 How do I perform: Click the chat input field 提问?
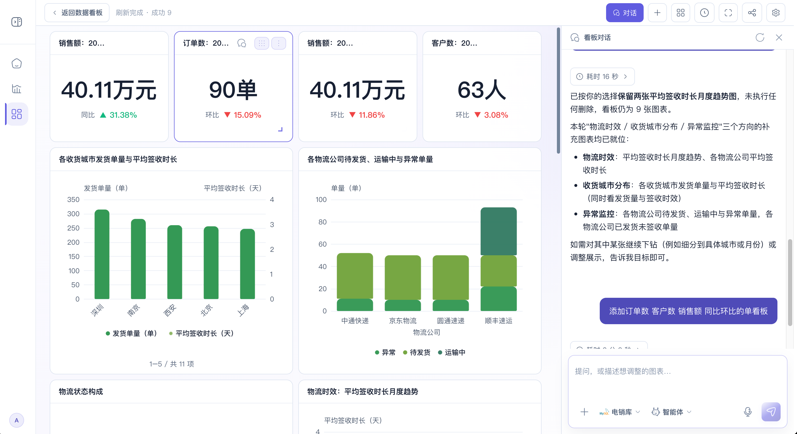tap(677, 378)
